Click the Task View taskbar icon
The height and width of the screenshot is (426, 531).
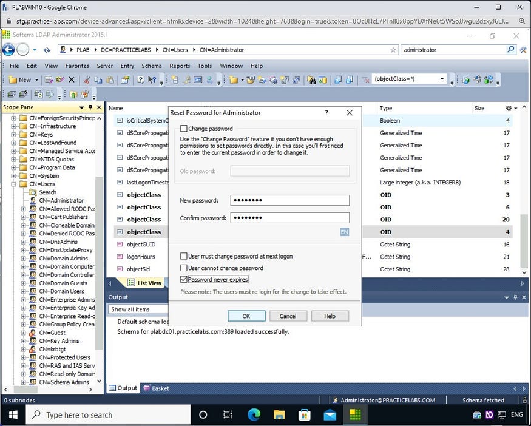[x=228, y=414]
